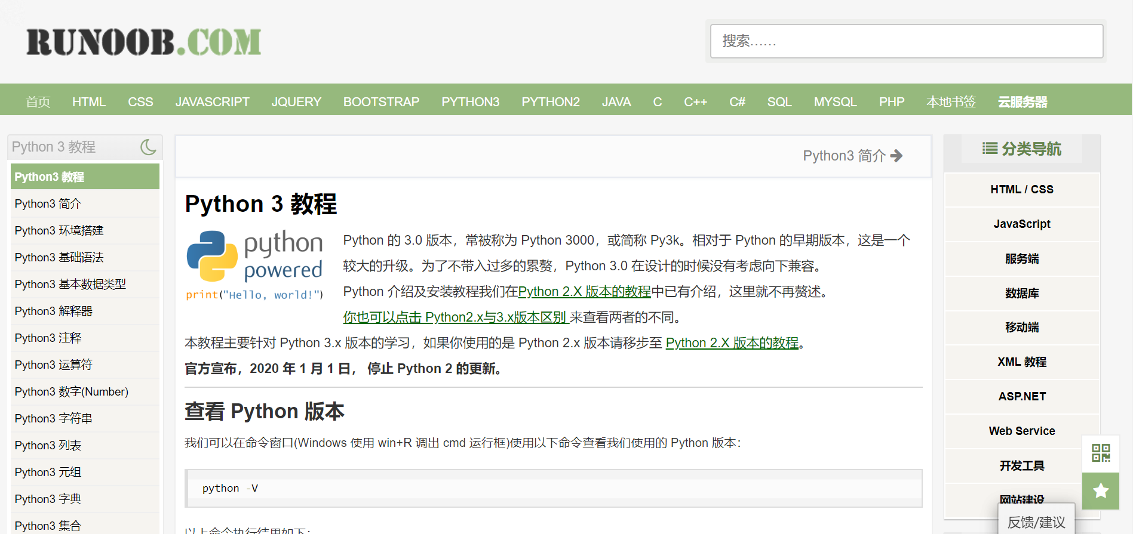Select Python3 元组 in sidebar
Image resolution: width=1133 pixels, height=534 pixels.
(85, 472)
